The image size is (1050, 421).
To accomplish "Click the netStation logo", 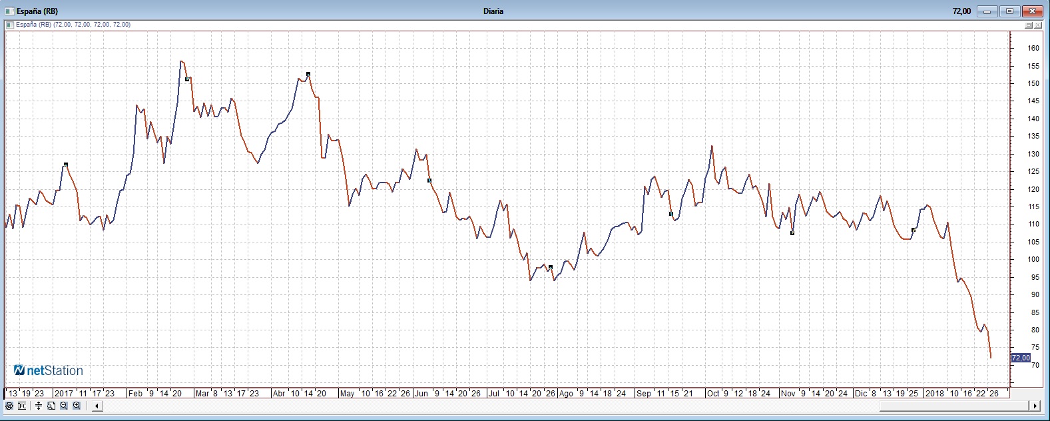I will coord(49,370).
